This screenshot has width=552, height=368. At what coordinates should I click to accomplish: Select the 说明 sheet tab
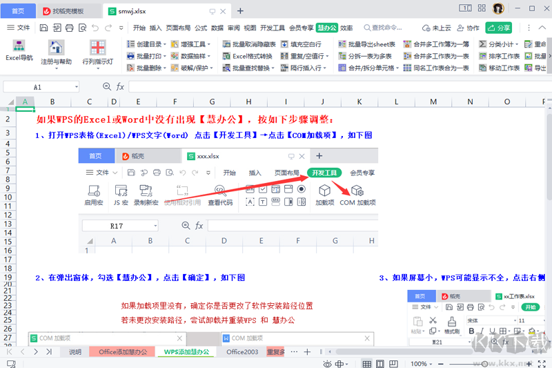point(75,351)
